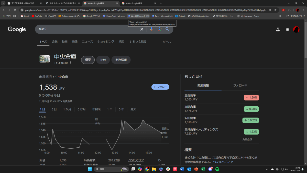Open Search Labs flask icon
Viewport: 307px width, 173px height.
coord(278,29)
